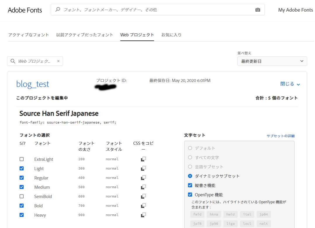Collapse the project with 閉じる
Screen dimensions: 315x228
[290, 84]
